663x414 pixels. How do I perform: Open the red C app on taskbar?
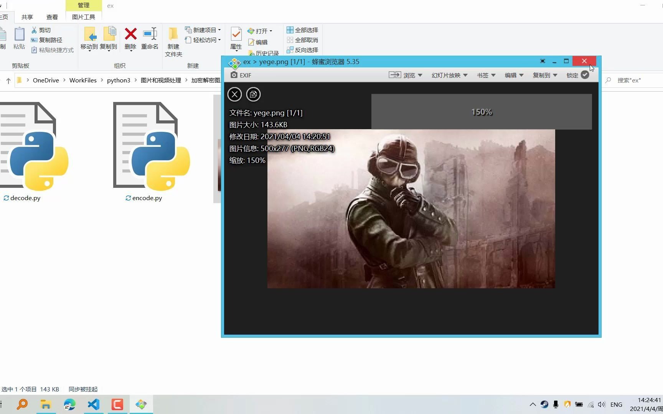[x=117, y=404]
